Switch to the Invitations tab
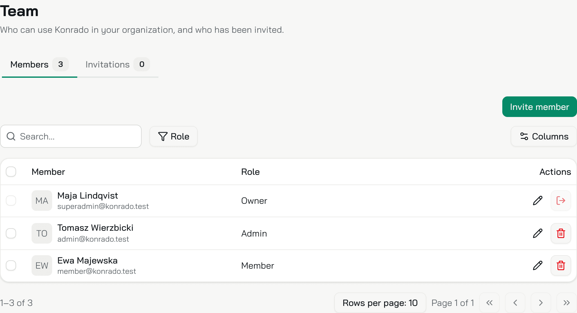Screen dimensions: 577x313 118,65
